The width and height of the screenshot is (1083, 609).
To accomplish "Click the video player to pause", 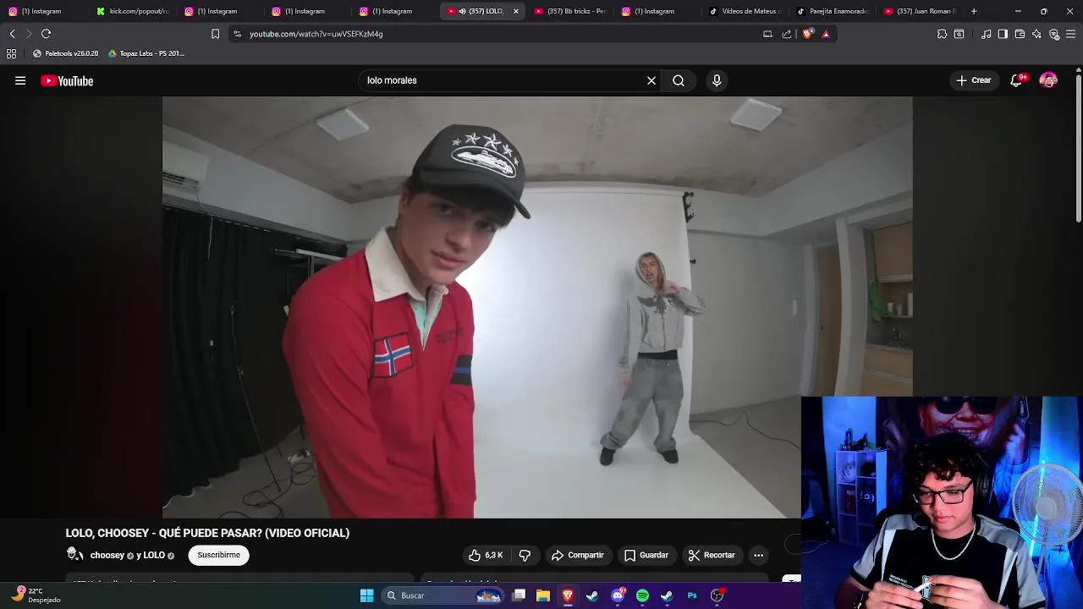I will tap(537, 307).
